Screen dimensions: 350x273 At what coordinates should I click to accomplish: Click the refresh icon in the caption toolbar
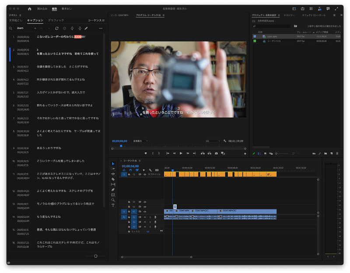click(57, 28)
